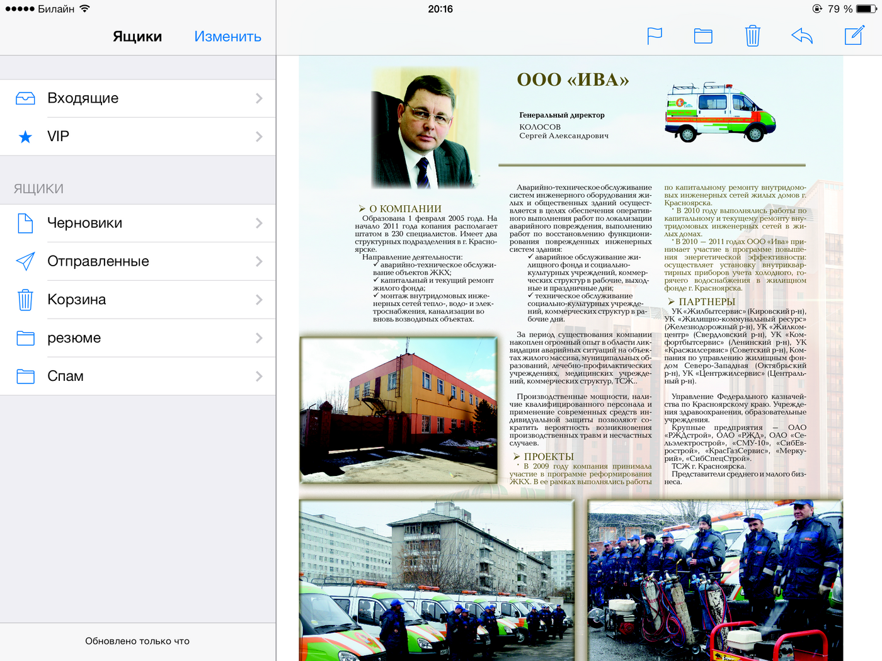The image size is (882, 661).
Task: Open the резюме folder
Action: tap(74, 338)
